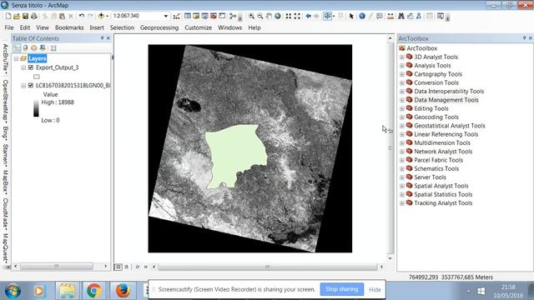Collapse the LC81670382015318LGN00 layer legend
The height and width of the screenshot is (300, 534).
pyautogui.click(x=23, y=85)
